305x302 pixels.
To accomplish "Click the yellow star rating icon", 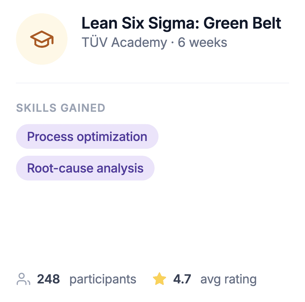I will coord(160,279).
